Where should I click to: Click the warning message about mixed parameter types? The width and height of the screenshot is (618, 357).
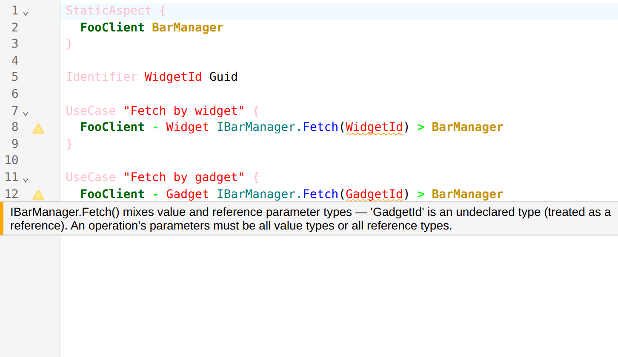point(310,219)
